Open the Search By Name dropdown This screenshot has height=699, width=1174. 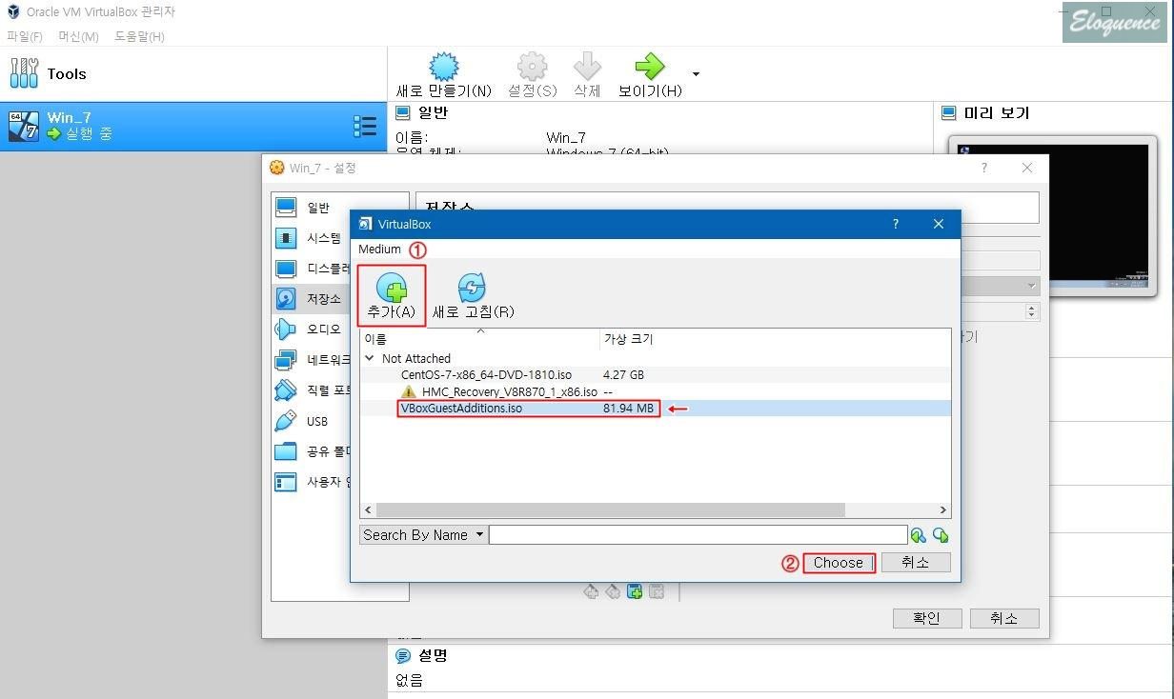coord(423,535)
